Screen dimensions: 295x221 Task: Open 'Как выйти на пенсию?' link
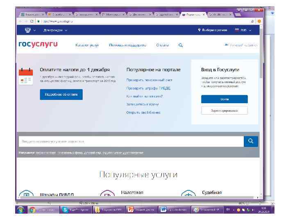(x=145, y=96)
